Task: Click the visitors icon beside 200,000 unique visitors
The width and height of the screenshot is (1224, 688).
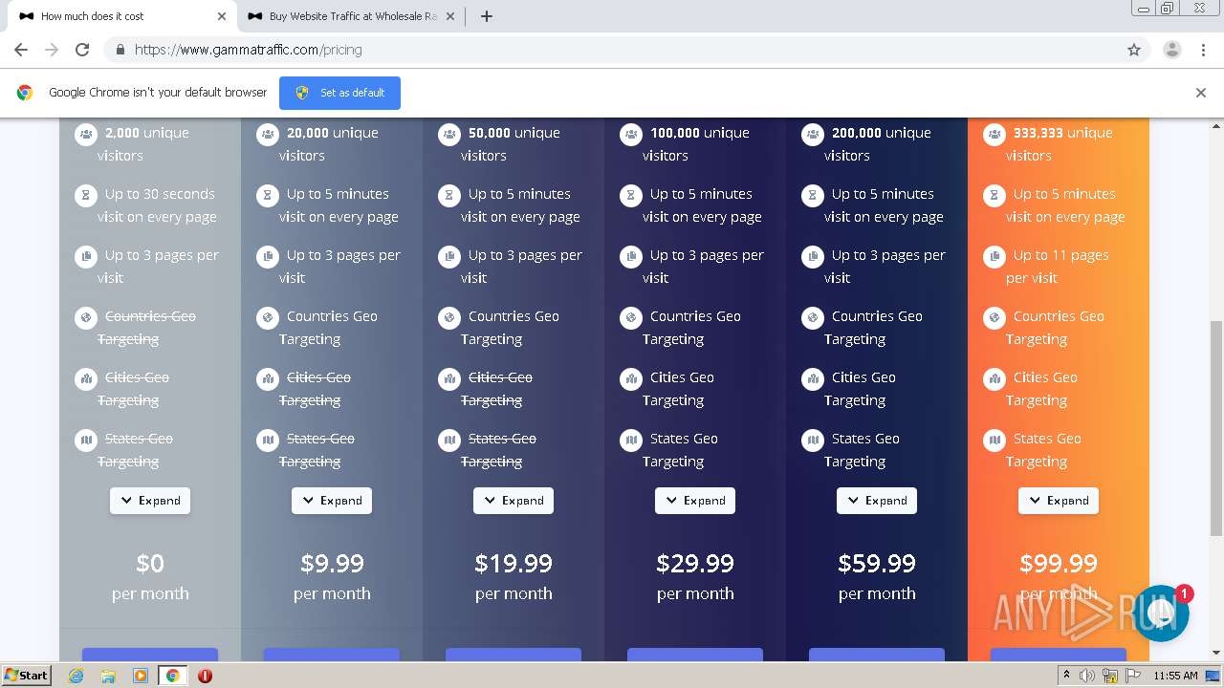Action: (813, 134)
